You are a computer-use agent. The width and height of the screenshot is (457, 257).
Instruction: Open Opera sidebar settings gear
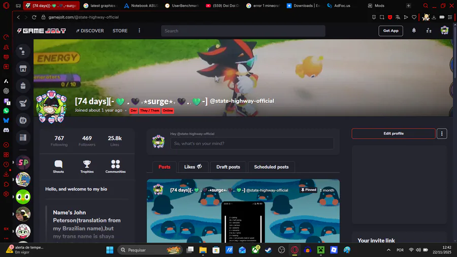[x=6, y=194]
